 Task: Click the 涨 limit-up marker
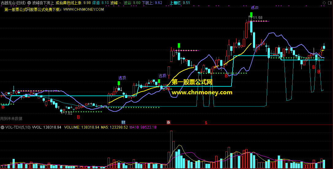pyautogui.click(x=168, y=122)
